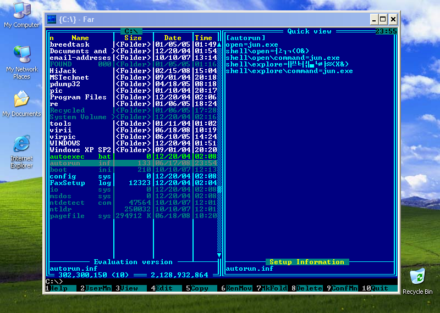Click the 2 UserMn function key

tap(96, 288)
